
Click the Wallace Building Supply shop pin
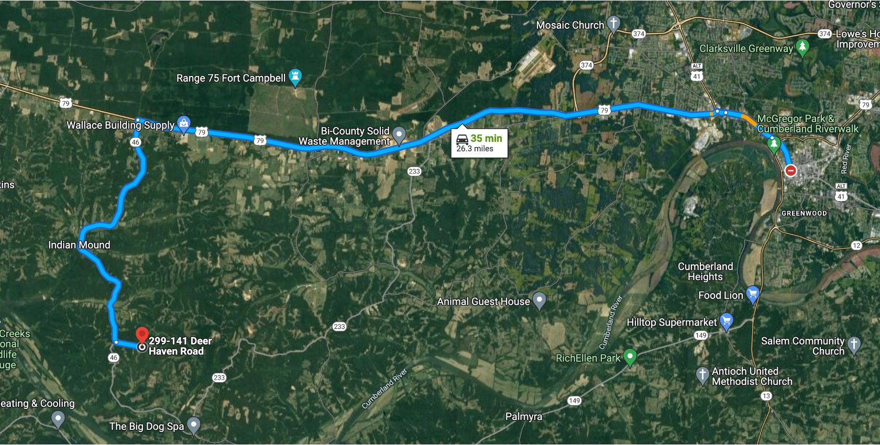point(183,125)
